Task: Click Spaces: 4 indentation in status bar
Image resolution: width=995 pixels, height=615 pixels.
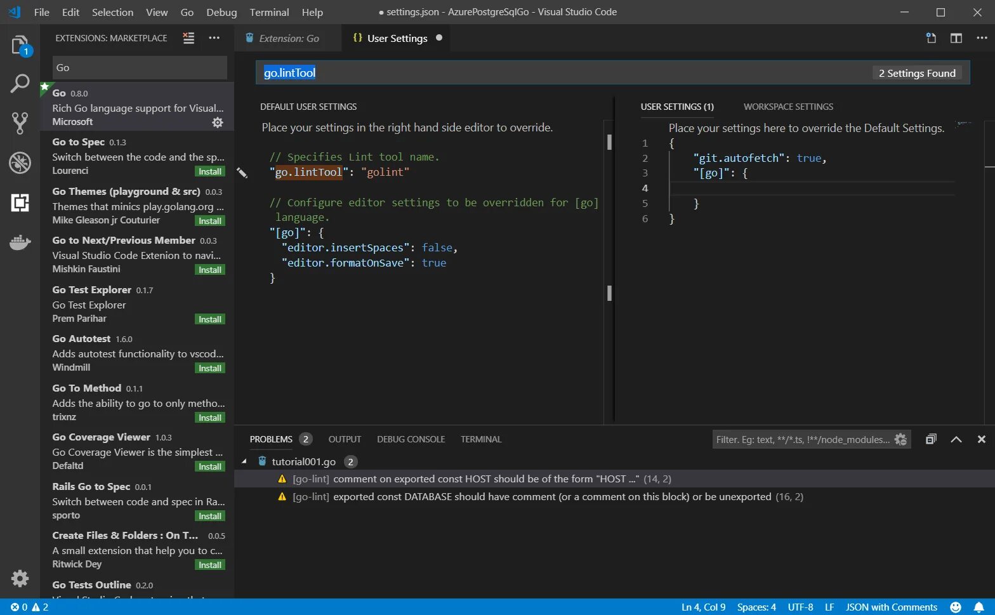Action: (756, 607)
